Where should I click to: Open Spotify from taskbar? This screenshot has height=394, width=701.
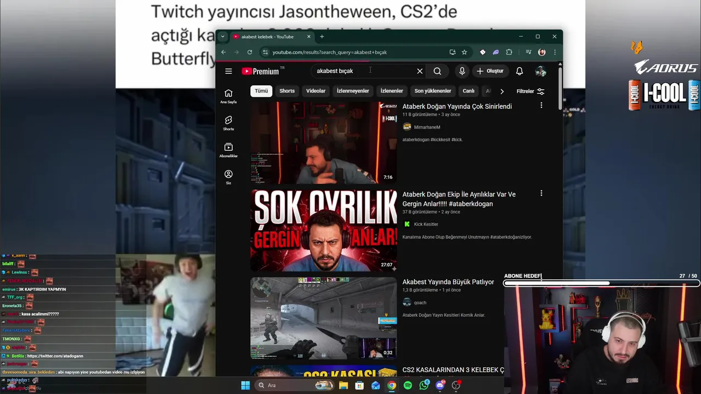[x=407, y=385]
